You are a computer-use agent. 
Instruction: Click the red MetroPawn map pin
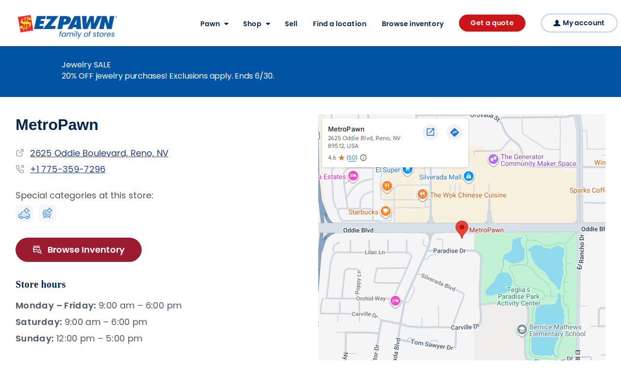(462, 229)
